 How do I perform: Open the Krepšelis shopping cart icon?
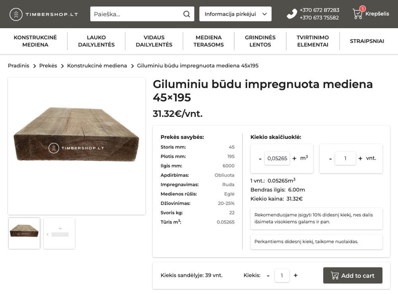[357, 14]
